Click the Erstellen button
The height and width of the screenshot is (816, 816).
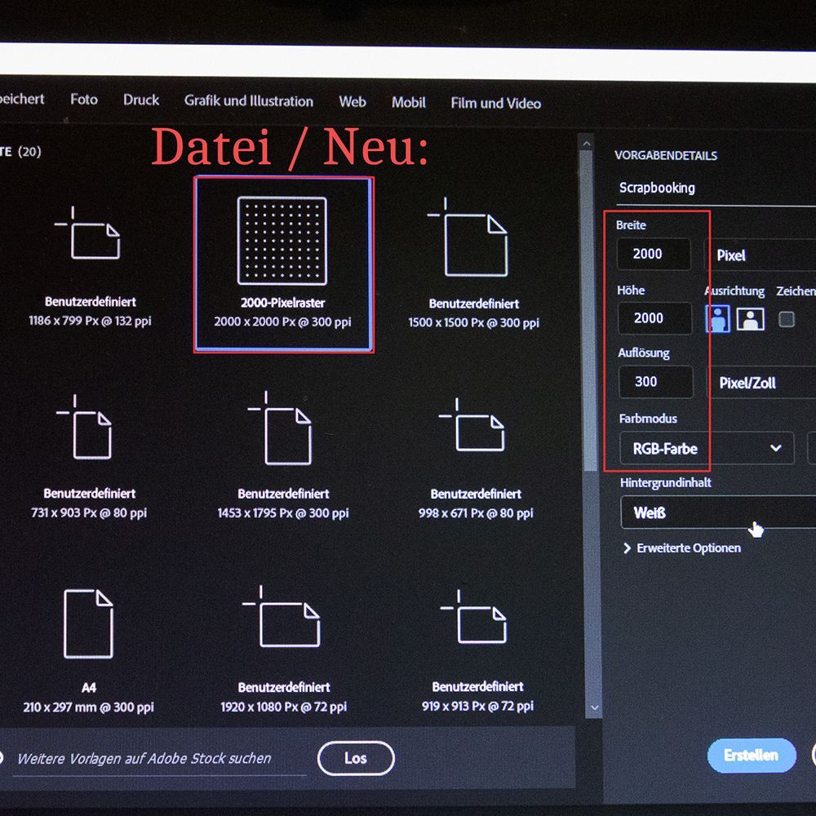pyautogui.click(x=751, y=756)
